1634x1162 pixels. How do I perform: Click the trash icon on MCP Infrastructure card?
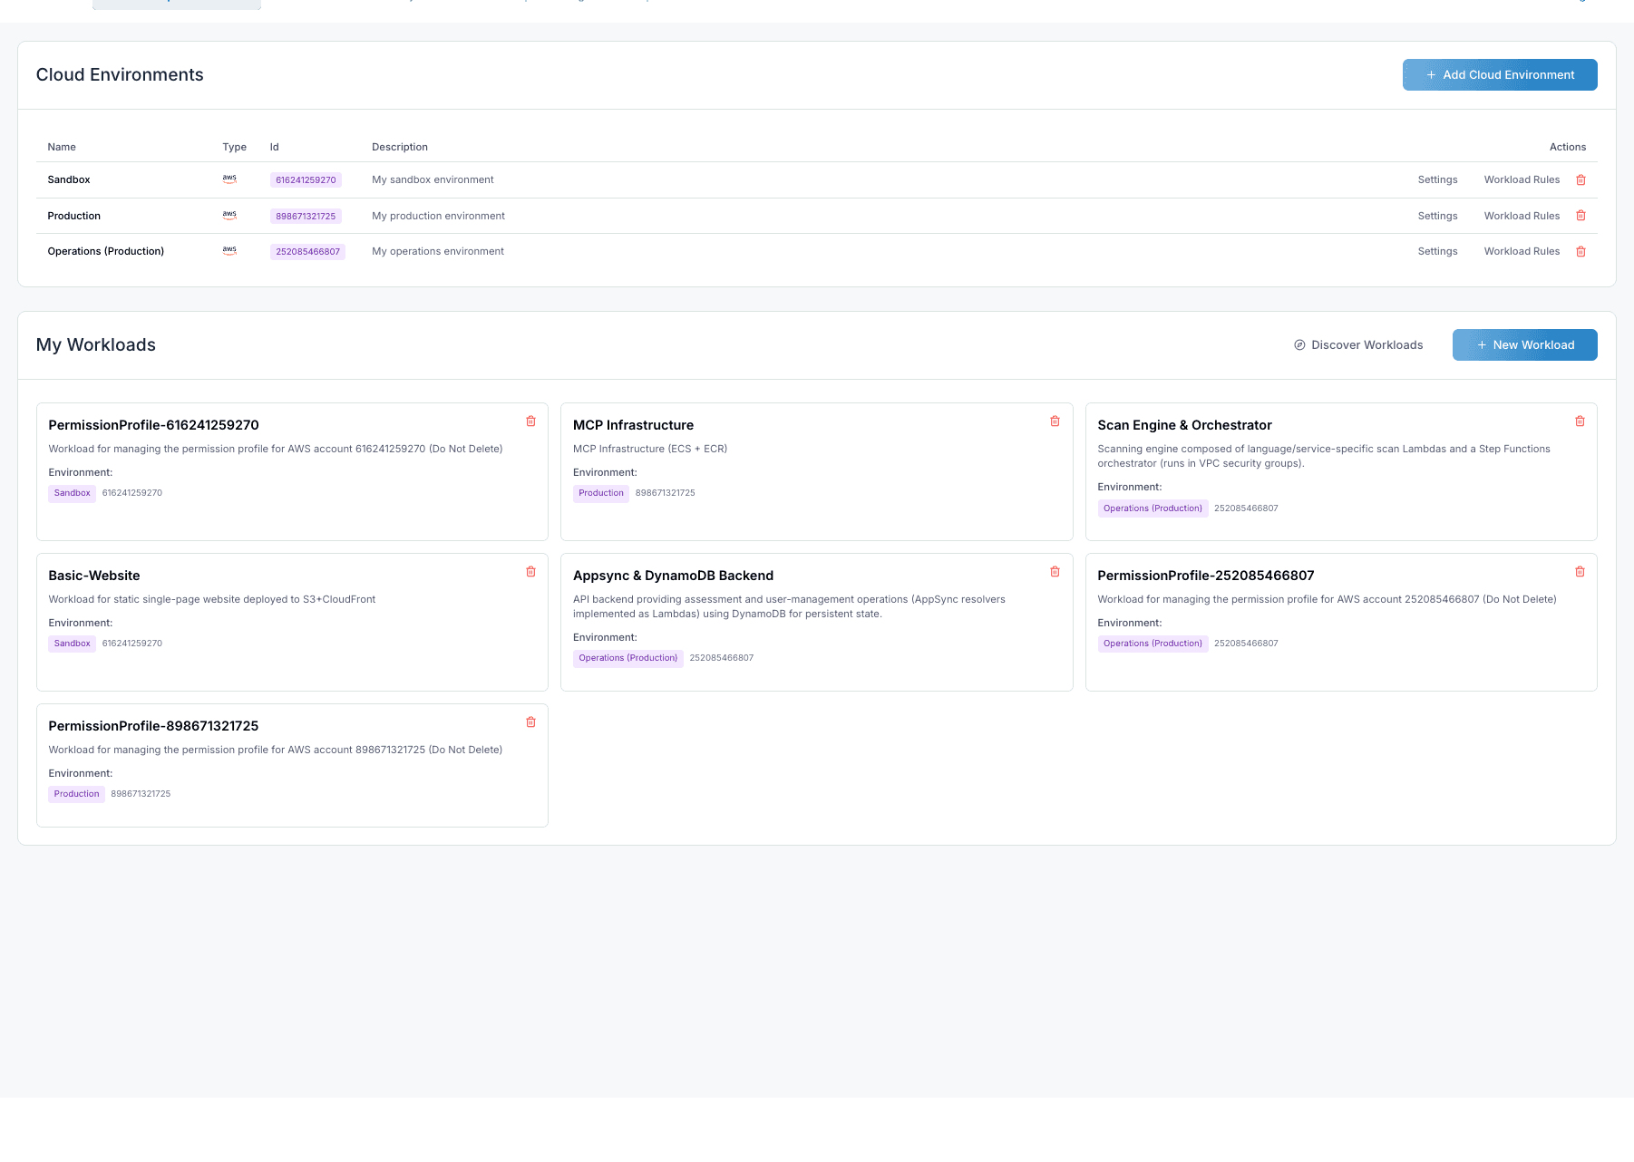(1055, 421)
